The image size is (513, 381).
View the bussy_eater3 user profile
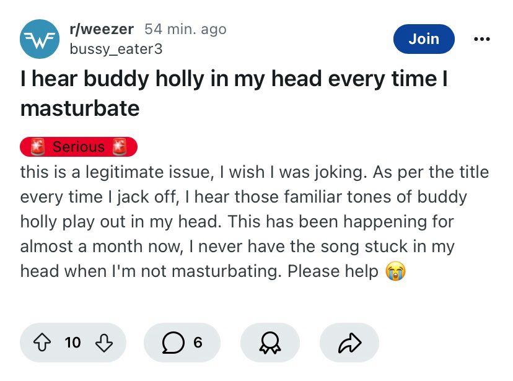pyautogui.click(x=116, y=48)
